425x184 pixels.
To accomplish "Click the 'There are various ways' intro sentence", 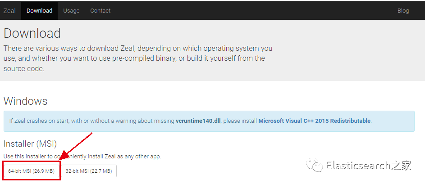I will (x=90, y=48).
